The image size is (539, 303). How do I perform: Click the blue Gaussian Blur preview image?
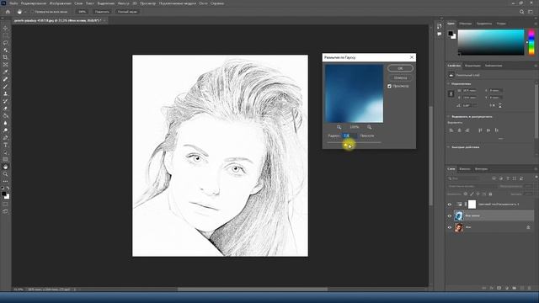[x=354, y=93]
